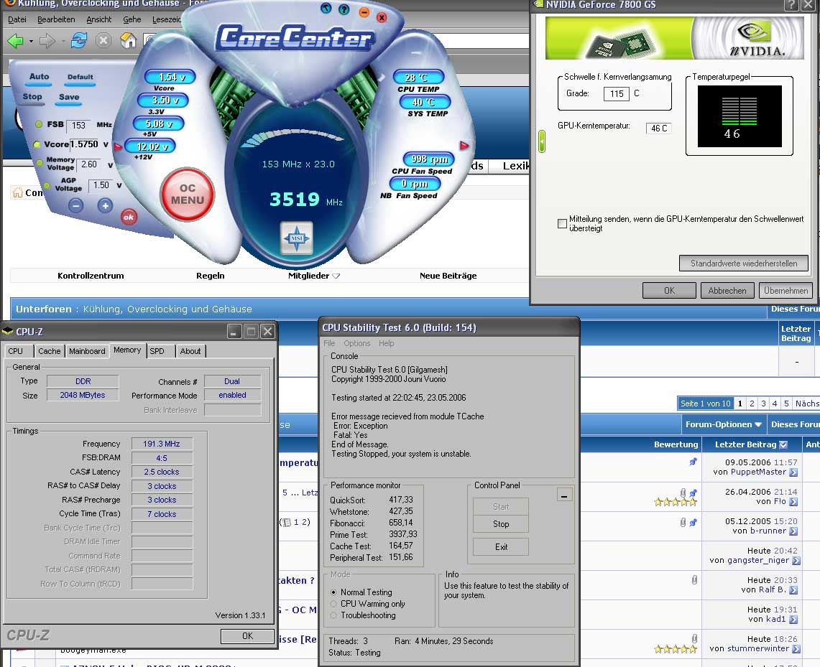The height and width of the screenshot is (667, 820).
Task: Click the MSI logo button in CoreCenter
Action: pos(297,238)
